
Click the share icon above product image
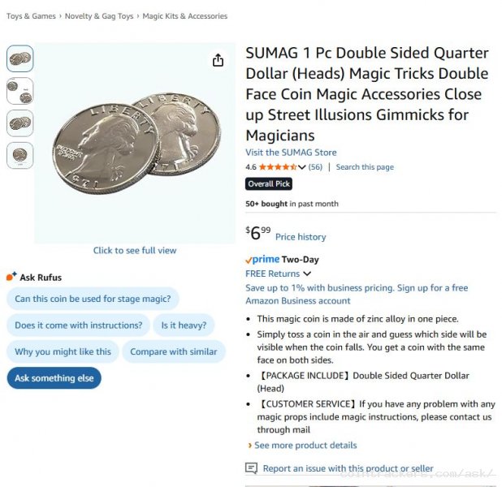click(x=218, y=61)
